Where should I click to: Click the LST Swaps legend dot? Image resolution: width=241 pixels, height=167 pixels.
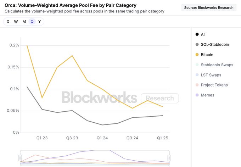(197, 75)
